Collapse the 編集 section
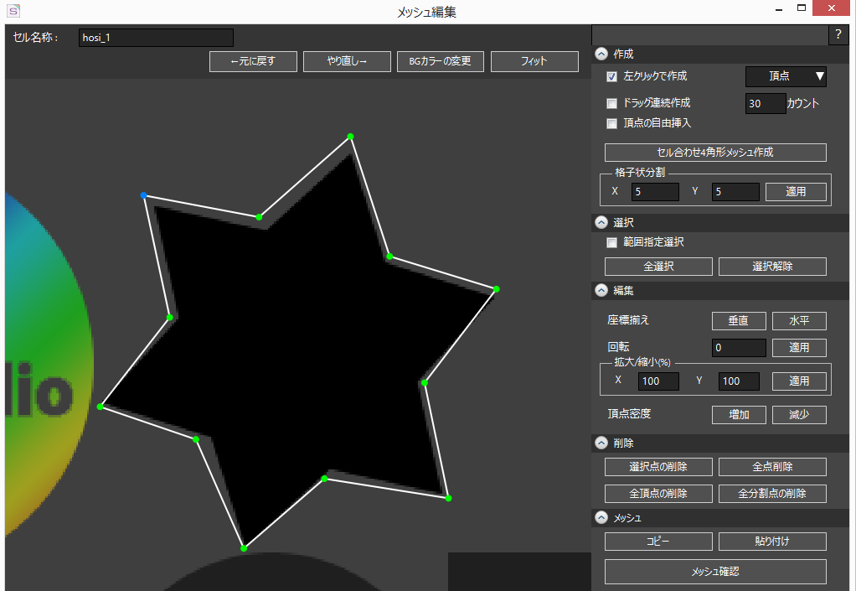Screen dimensions: 856x591 point(601,290)
